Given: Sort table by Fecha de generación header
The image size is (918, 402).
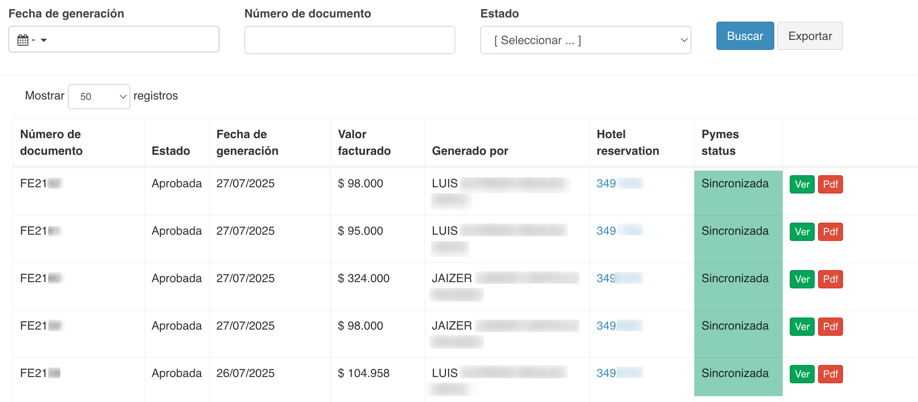Looking at the screenshot, I should pos(247,143).
